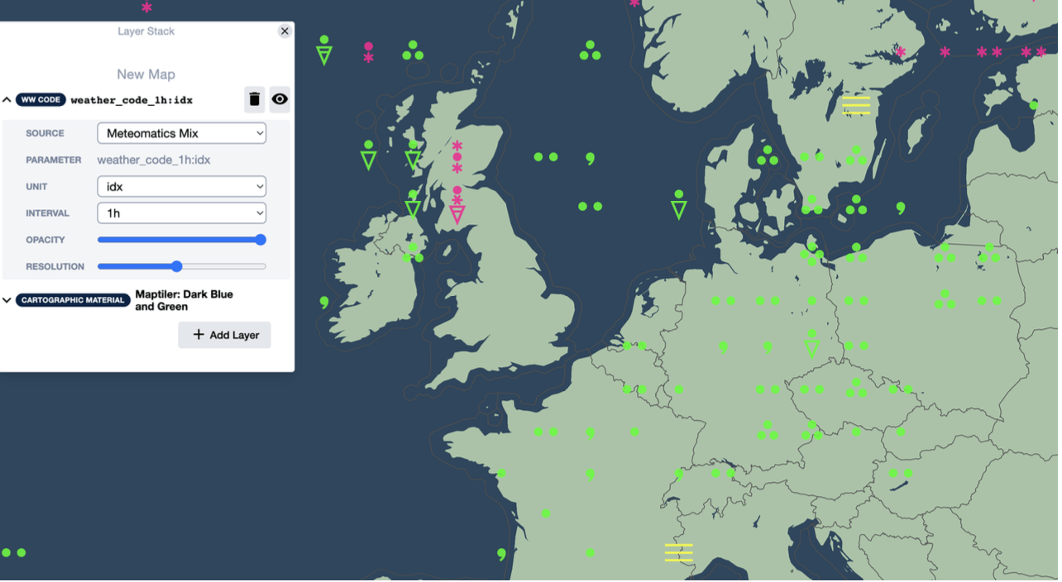Open the Unit dropdown showing idx

pos(182,187)
